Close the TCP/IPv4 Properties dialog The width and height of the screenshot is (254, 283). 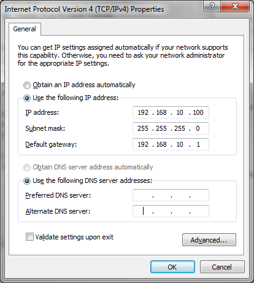(235, 6)
